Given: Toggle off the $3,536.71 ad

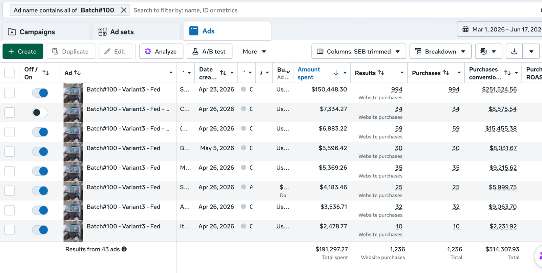Looking at the screenshot, I should coord(40,210).
